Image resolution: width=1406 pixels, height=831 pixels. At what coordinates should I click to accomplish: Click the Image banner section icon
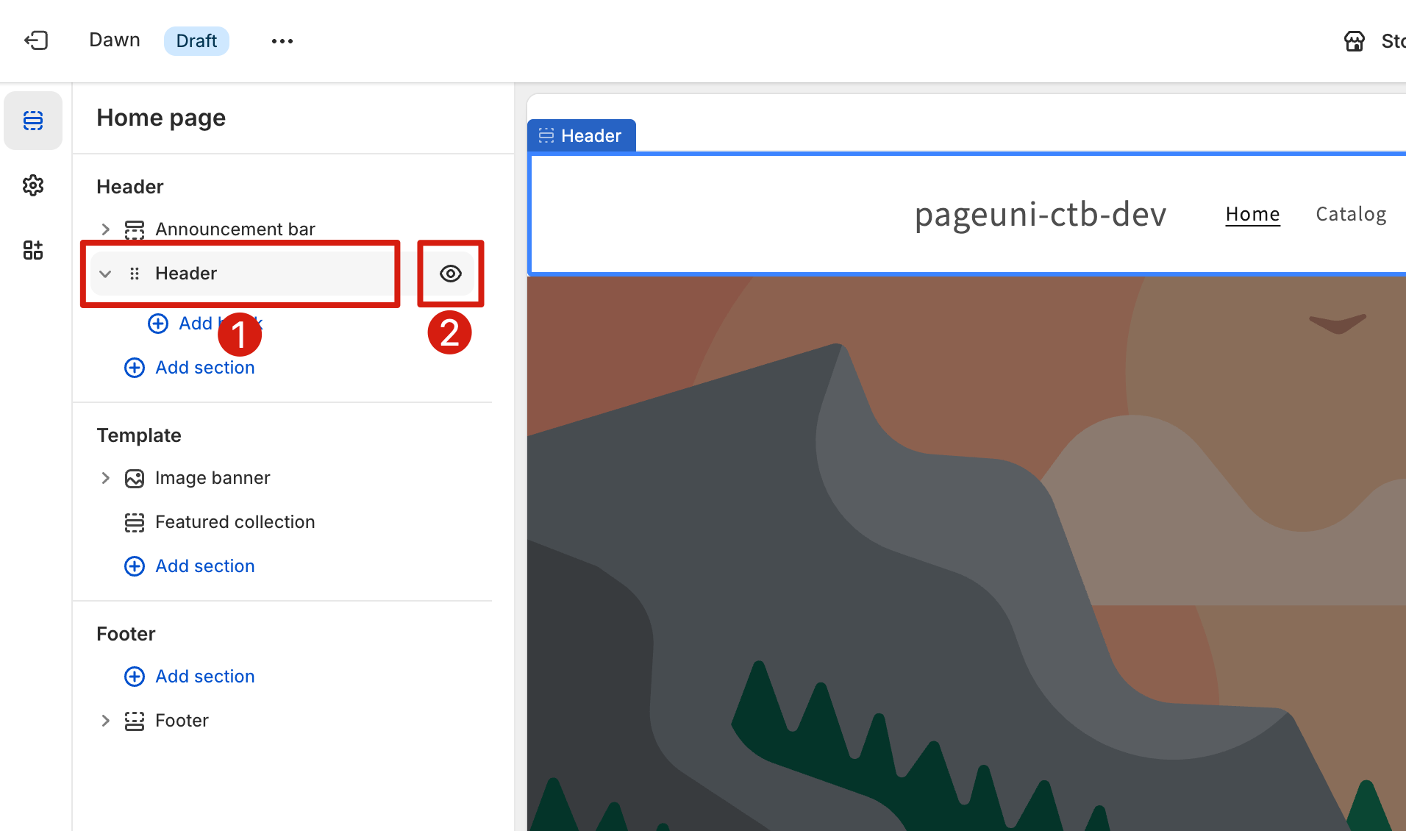(135, 478)
